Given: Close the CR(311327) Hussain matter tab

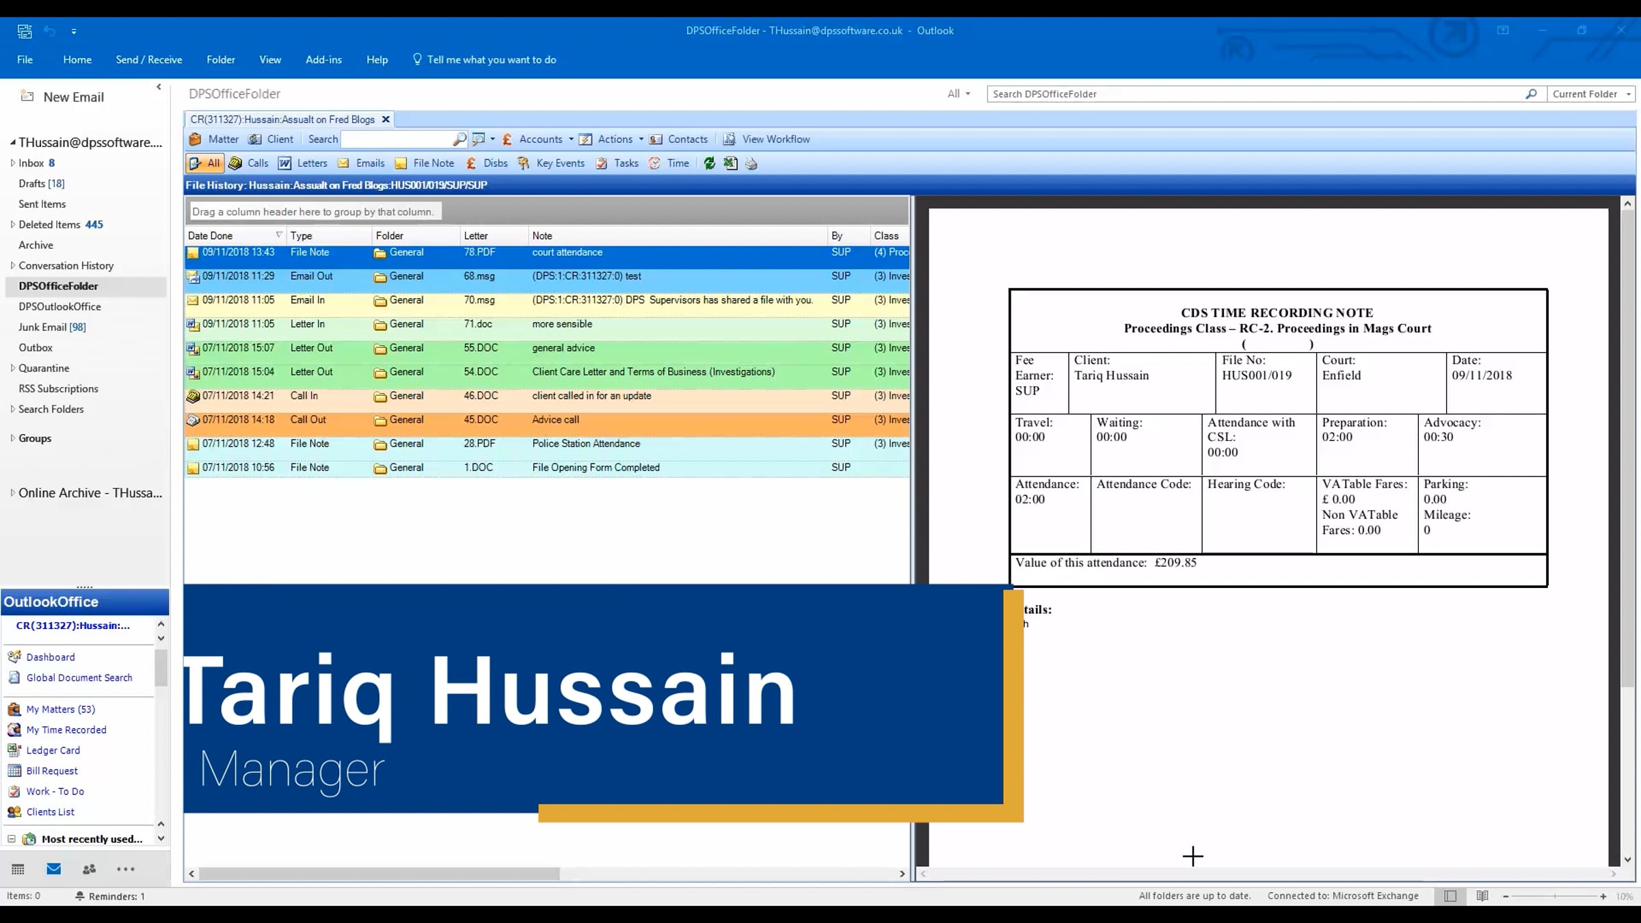Looking at the screenshot, I should (x=386, y=119).
